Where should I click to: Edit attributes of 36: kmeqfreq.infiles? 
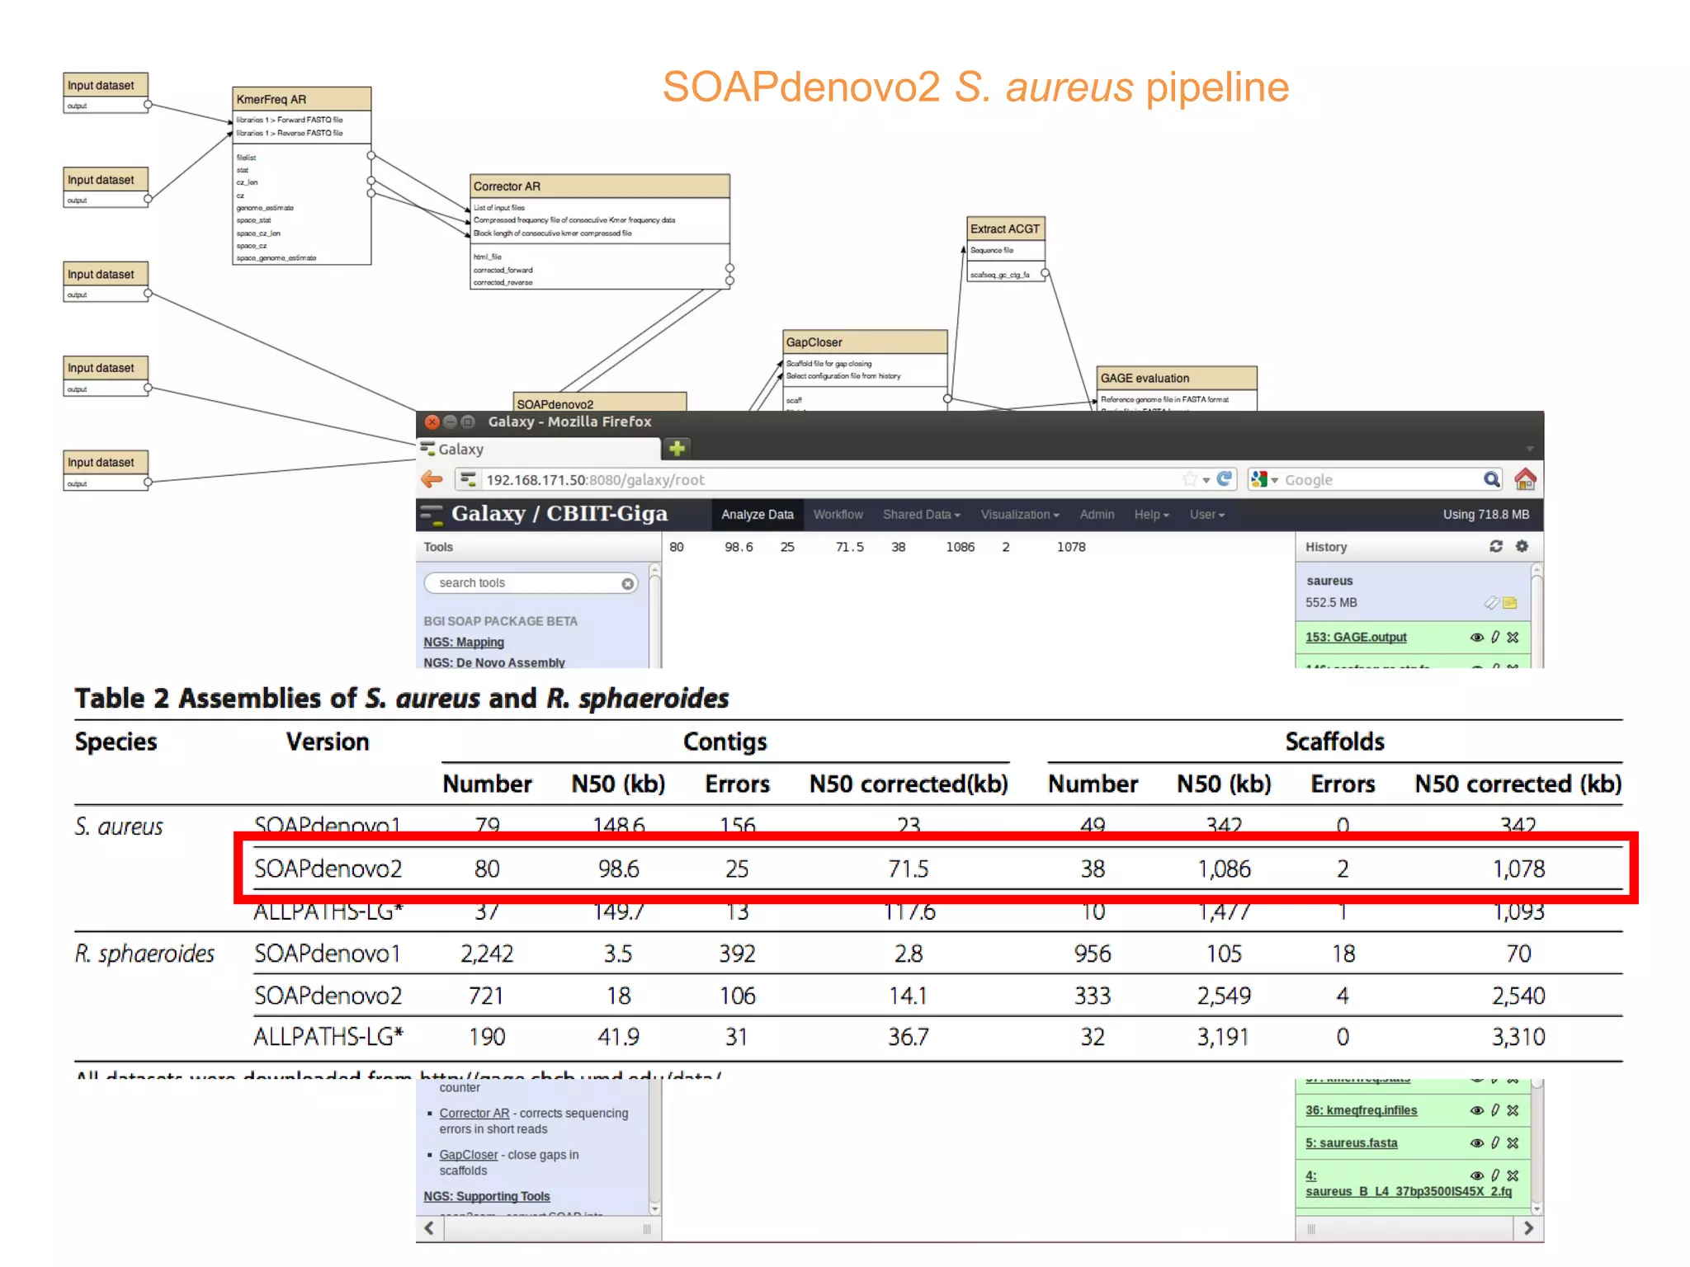point(1495,1110)
